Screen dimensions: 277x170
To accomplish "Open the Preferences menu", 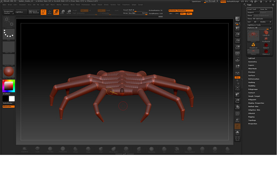I will [85, 5].
